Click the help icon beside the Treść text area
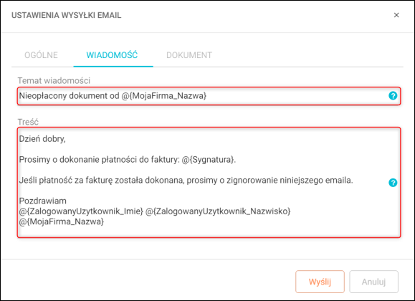Image resolution: width=415 pixels, height=301 pixels. (x=393, y=183)
